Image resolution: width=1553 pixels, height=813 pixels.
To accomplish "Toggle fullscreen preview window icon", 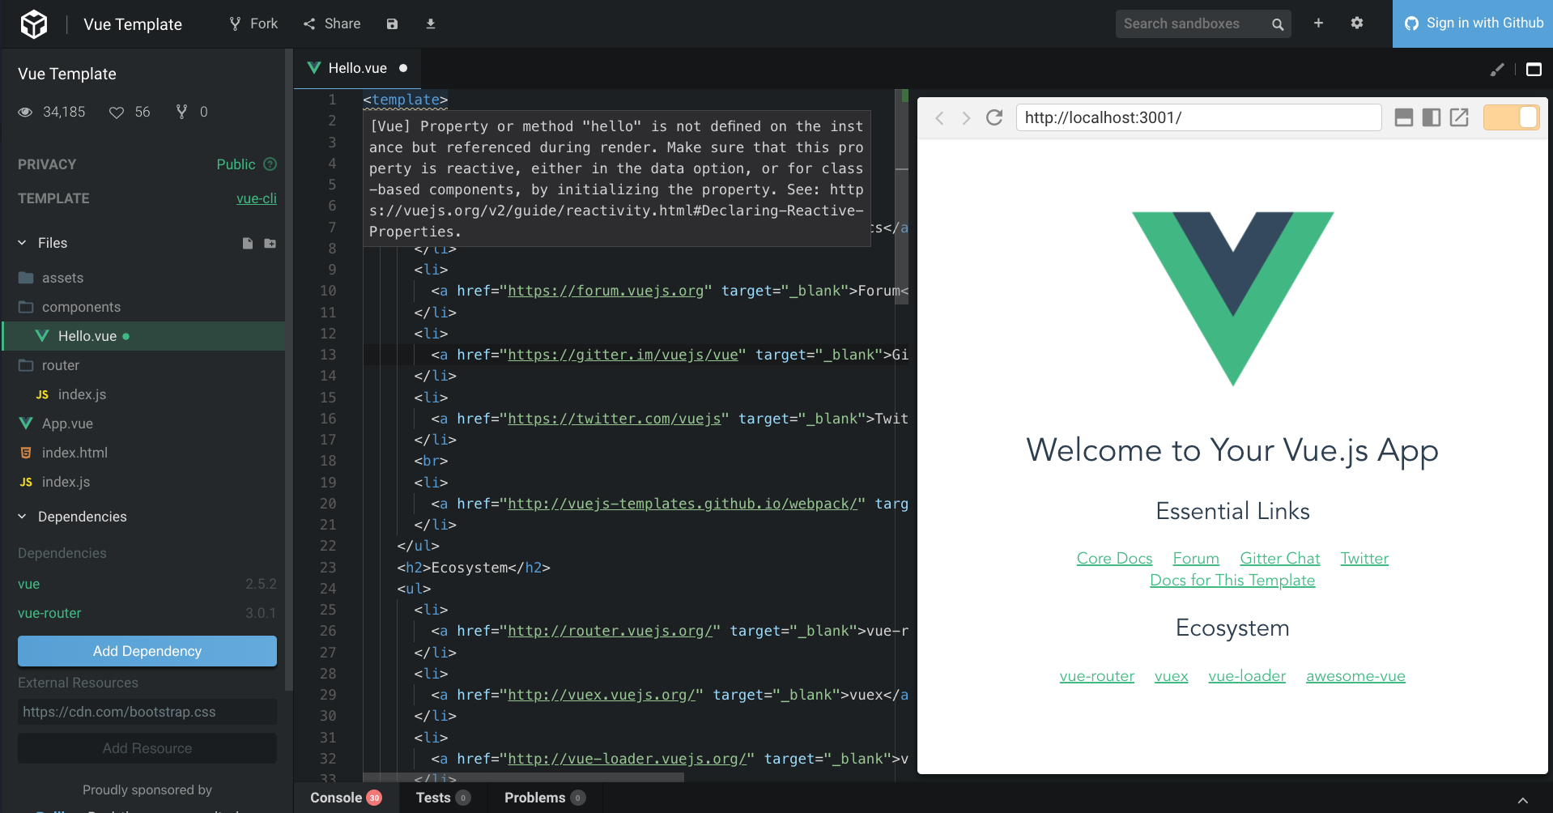I will tap(1534, 70).
